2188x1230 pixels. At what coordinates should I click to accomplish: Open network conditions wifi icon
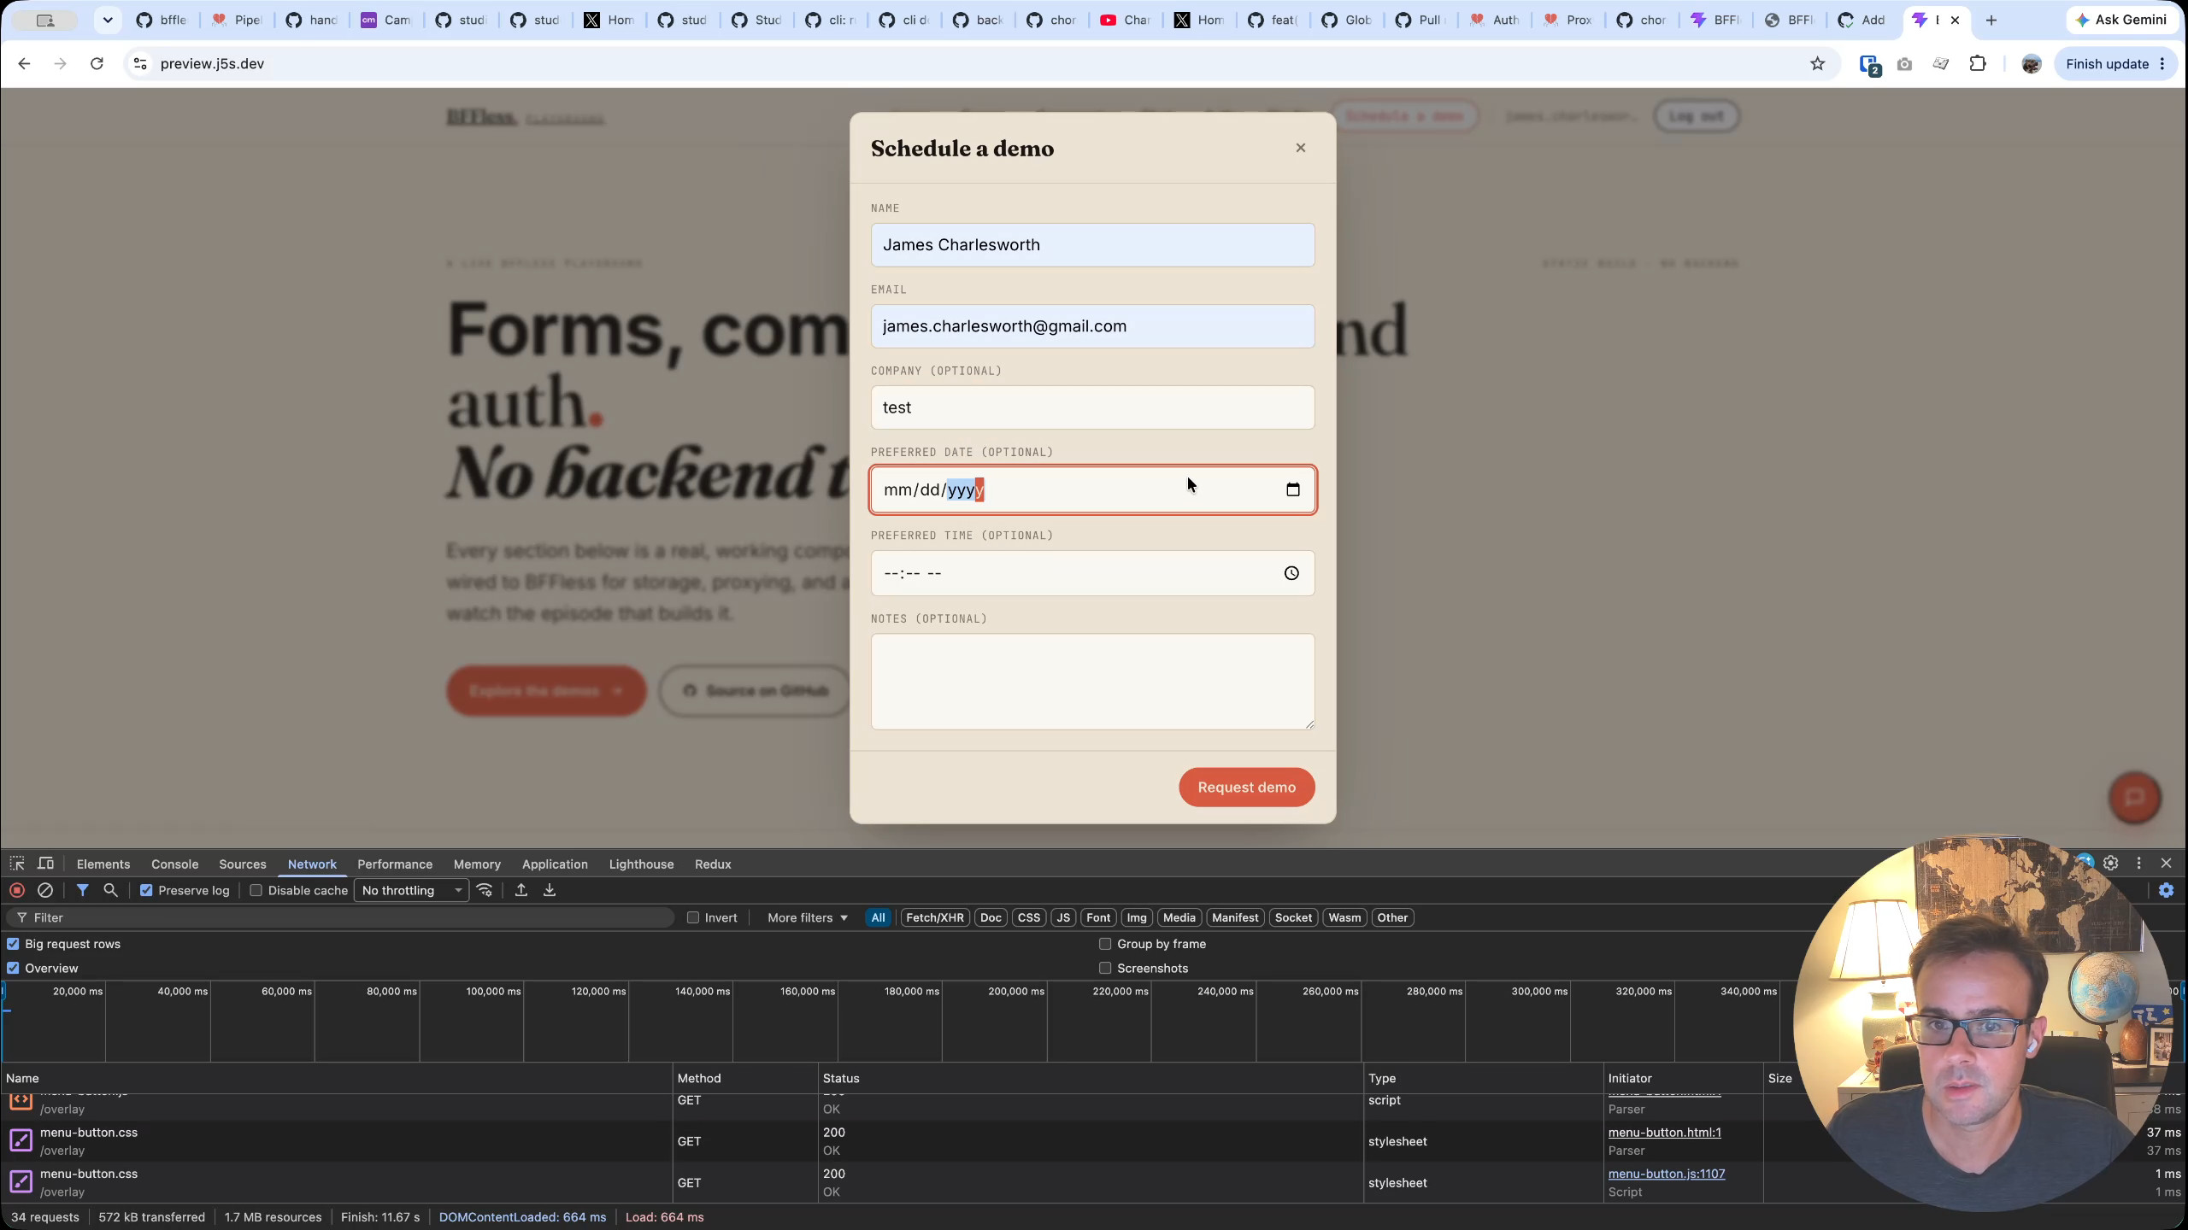coord(485,890)
